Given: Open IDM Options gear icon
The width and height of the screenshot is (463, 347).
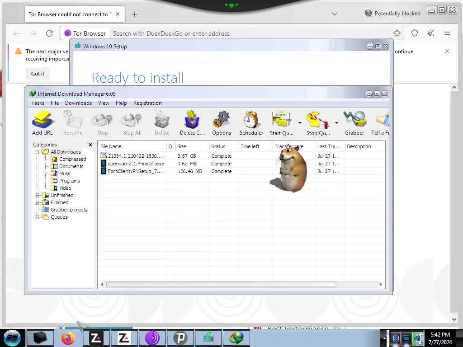Looking at the screenshot, I should 222,123.
